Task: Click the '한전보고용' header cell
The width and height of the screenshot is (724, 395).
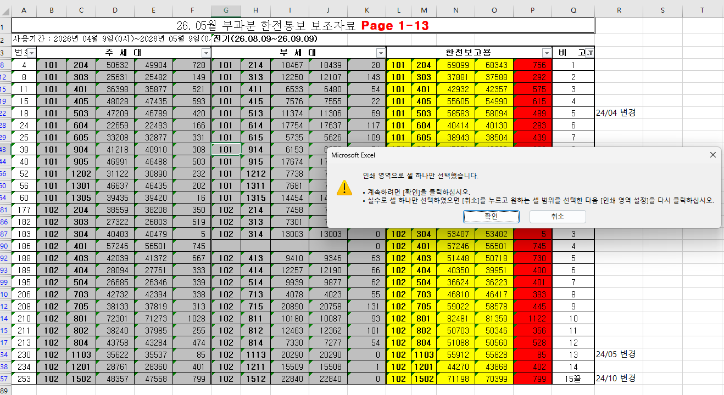Action: pos(469,53)
